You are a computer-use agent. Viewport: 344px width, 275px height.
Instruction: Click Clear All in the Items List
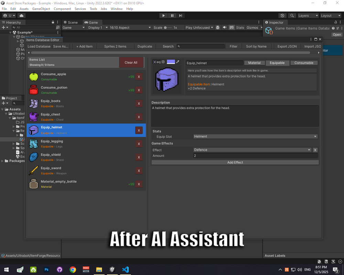(x=131, y=63)
